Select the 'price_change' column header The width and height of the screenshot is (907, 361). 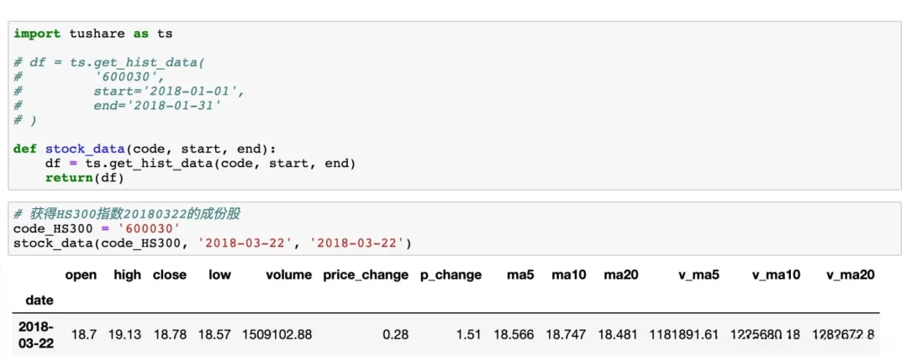coord(366,275)
